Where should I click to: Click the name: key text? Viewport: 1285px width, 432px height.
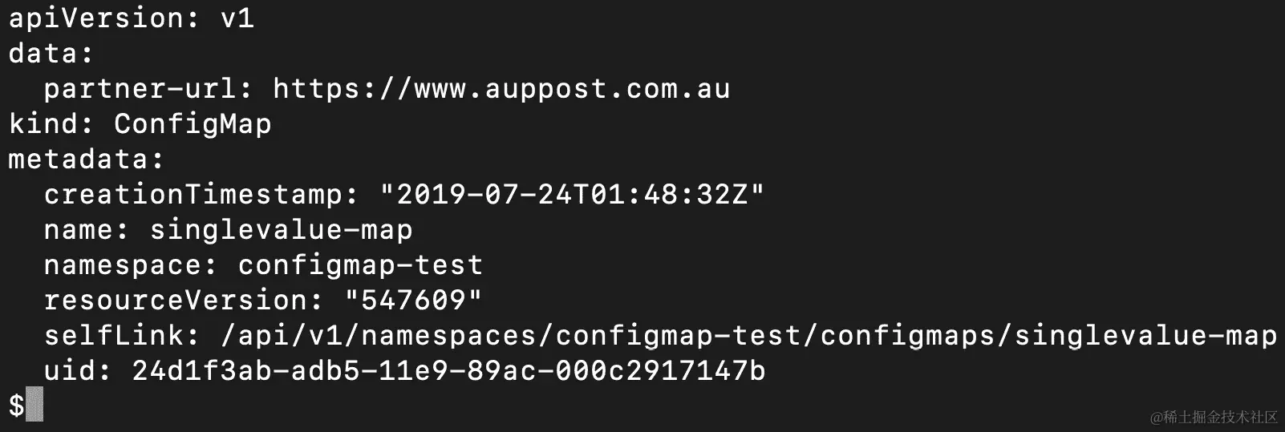[87, 229]
